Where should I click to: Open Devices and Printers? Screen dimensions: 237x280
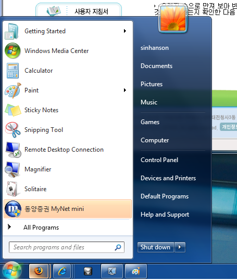coord(168,178)
